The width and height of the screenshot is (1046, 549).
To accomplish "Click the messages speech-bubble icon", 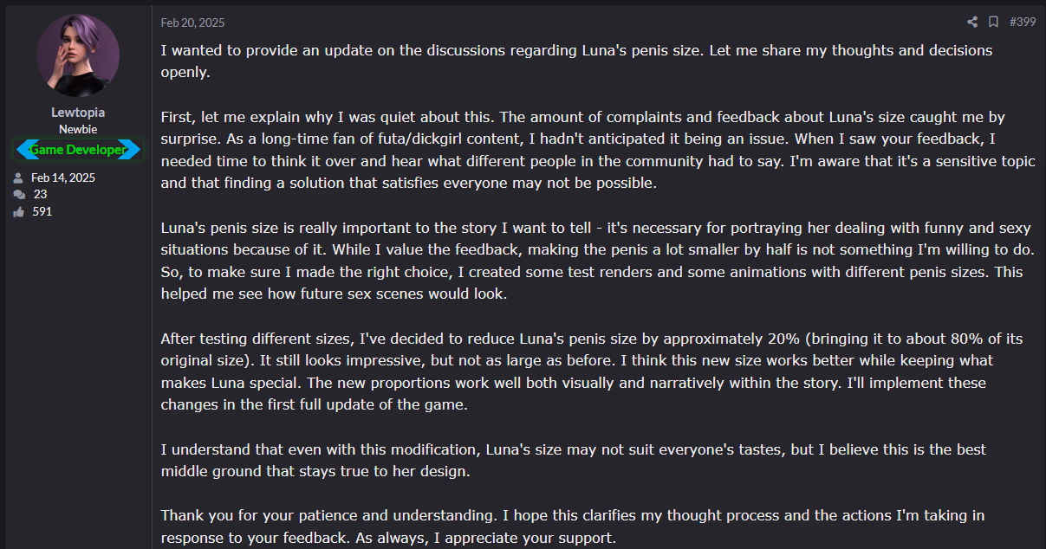I will (x=18, y=195).
